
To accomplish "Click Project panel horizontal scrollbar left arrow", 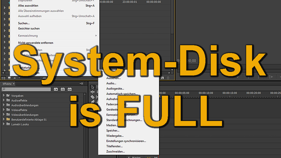I will (x=3, y=73).
